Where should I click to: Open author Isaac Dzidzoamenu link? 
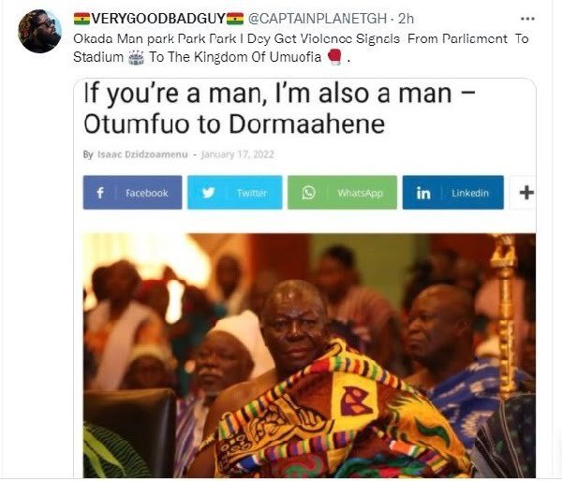coord(142,154)
